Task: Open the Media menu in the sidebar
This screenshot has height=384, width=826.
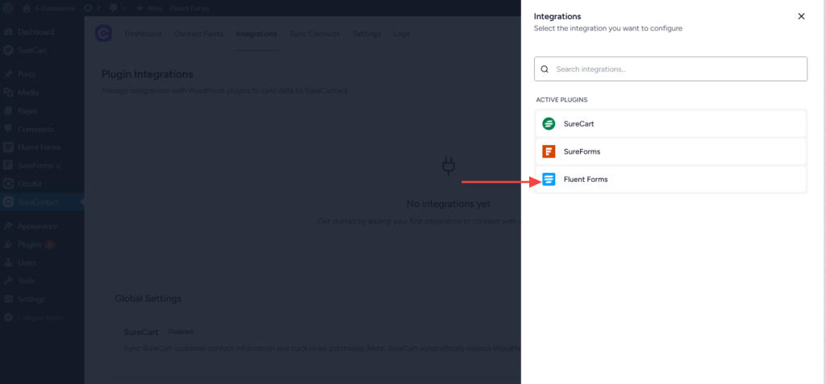Action: pyautogui.click(x=28, y=93)
